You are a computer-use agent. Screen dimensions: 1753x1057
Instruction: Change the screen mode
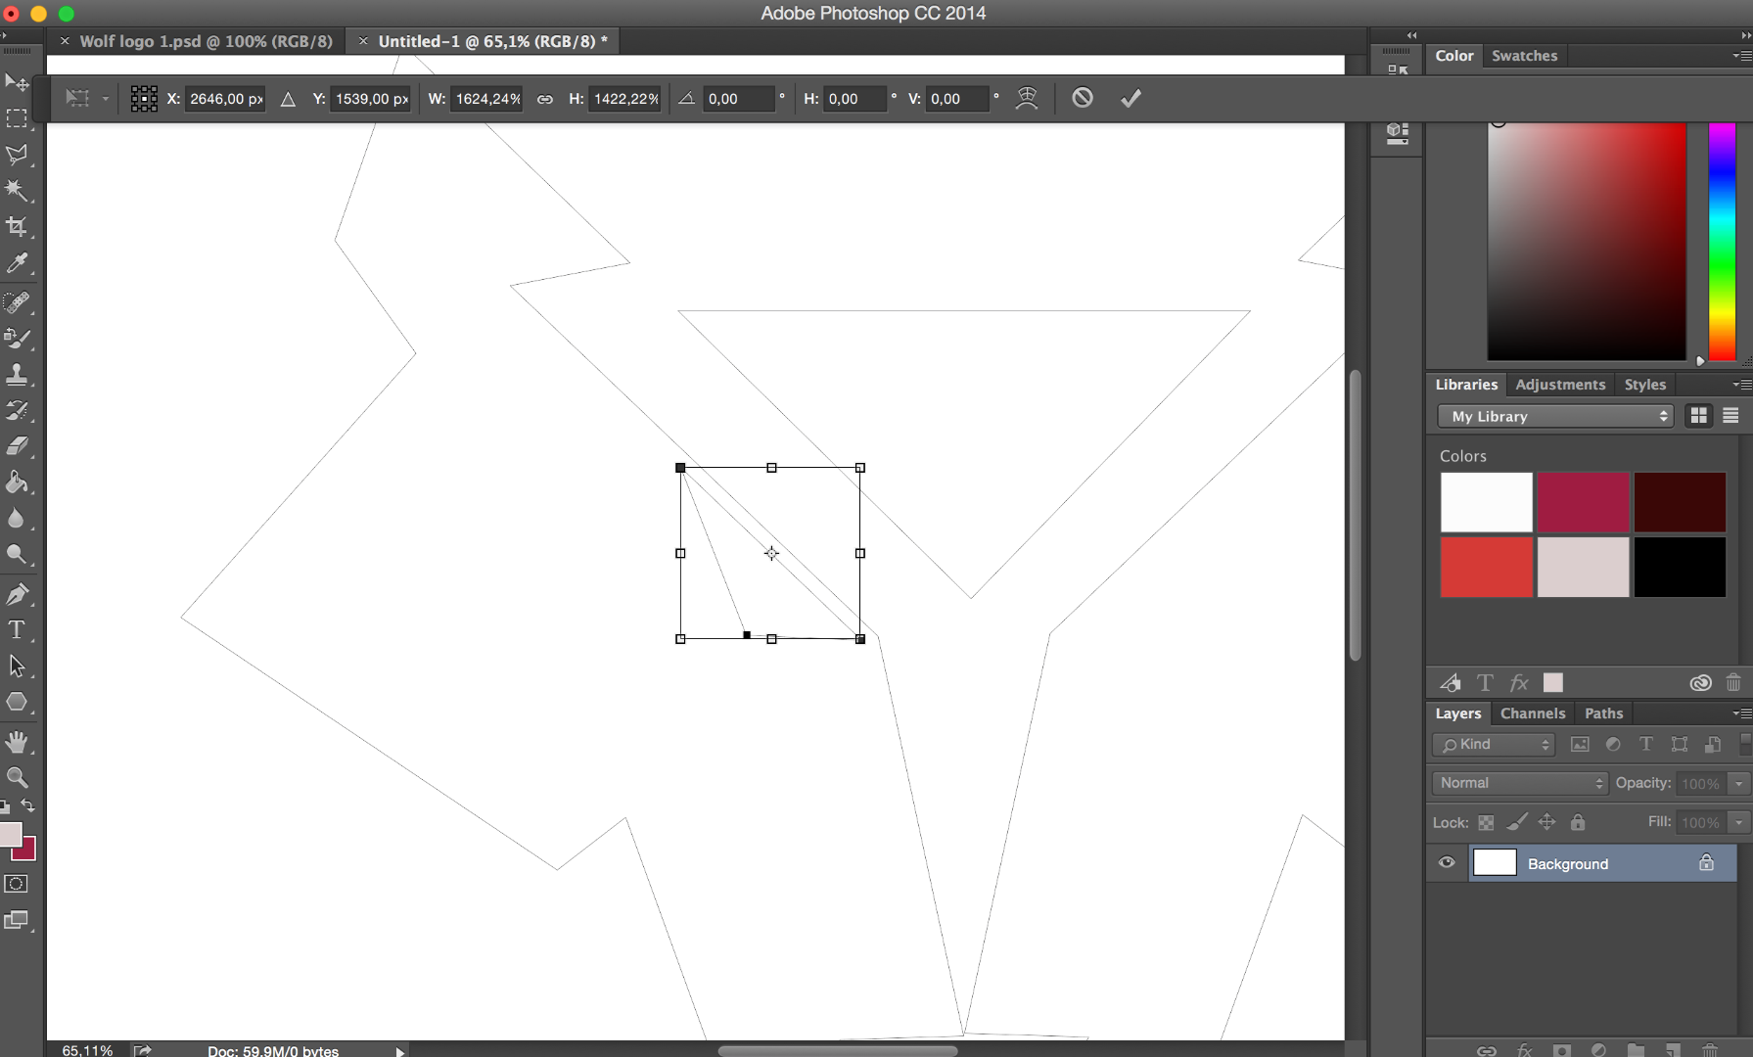(x=17, y=921)
